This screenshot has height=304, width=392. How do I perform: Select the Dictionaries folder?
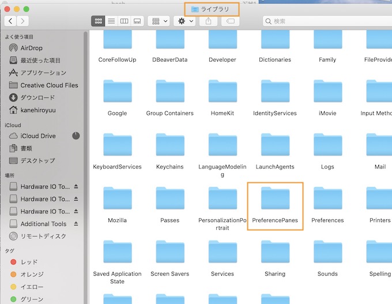click(275, 39)
